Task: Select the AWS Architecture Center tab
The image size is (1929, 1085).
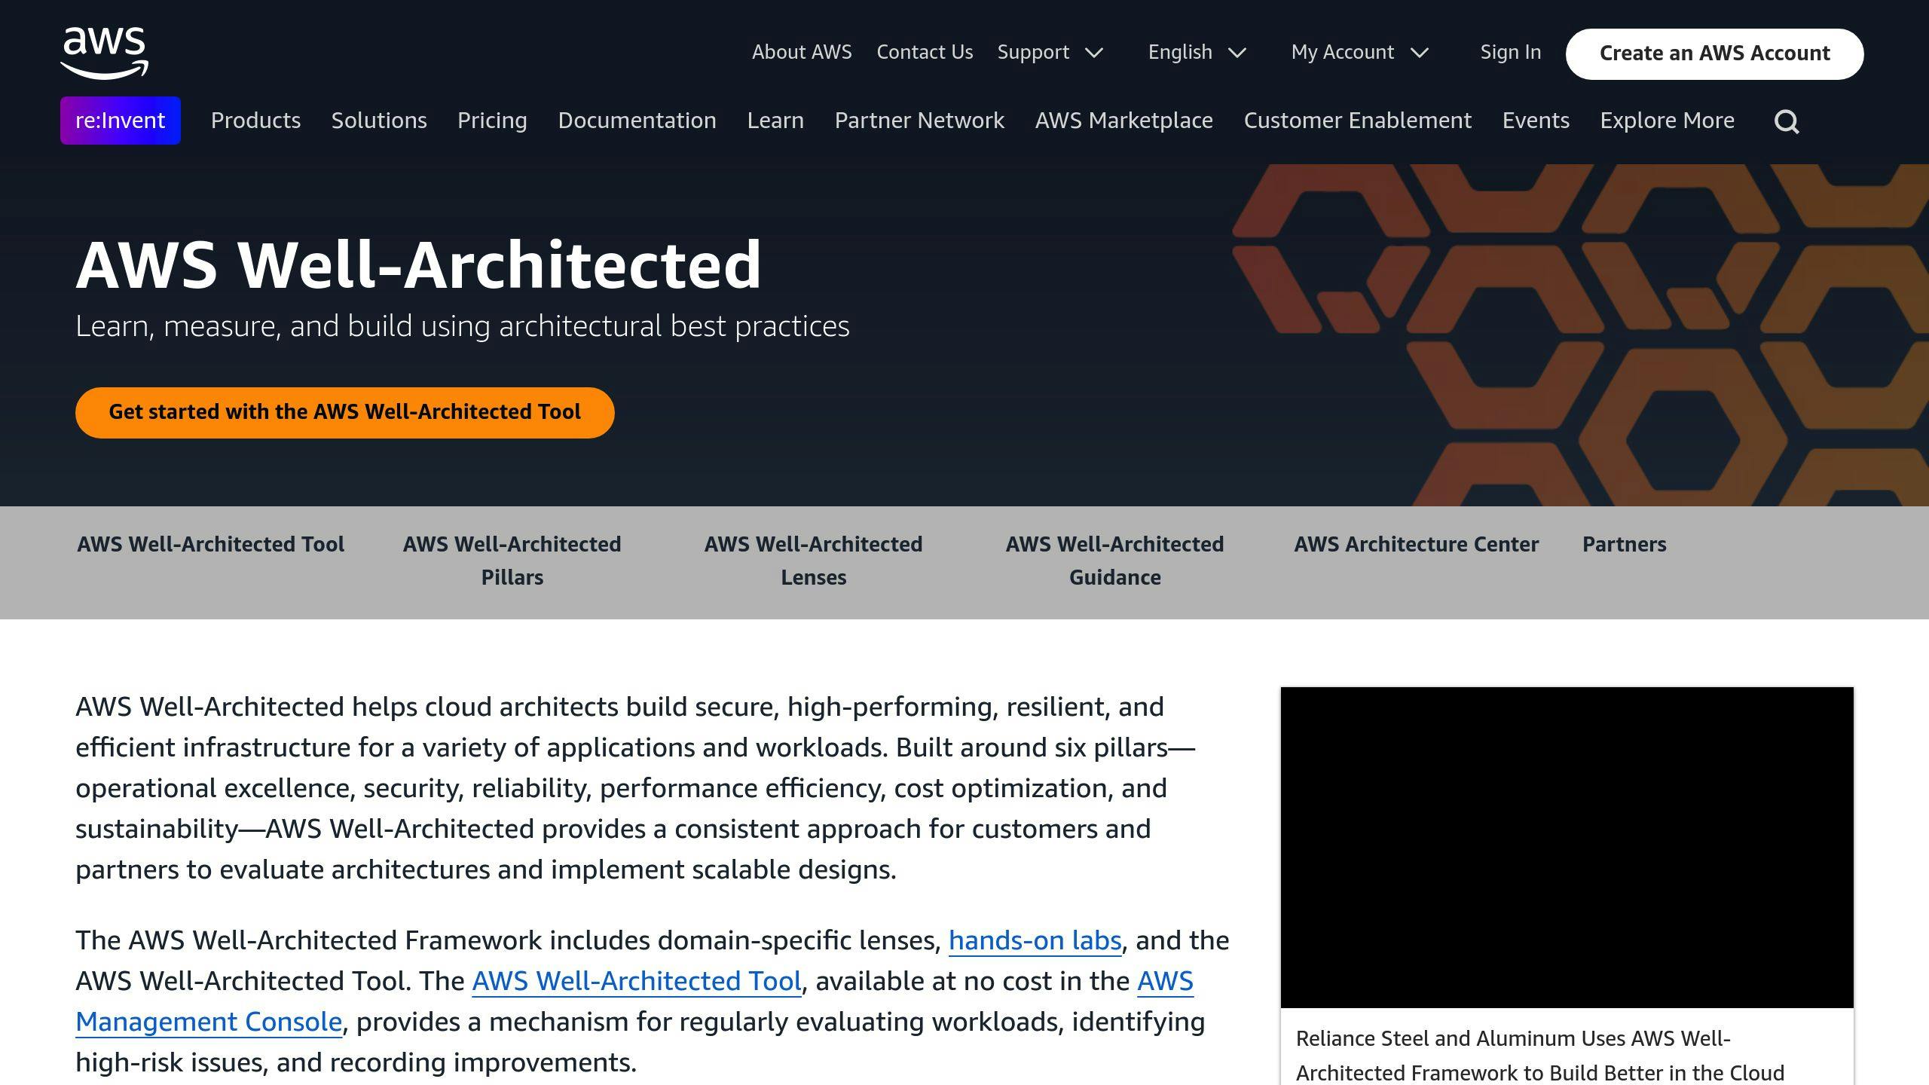Action: click(x=1417, y=544)
